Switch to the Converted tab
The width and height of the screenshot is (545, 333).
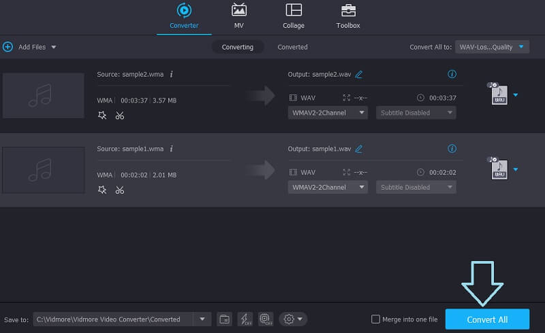coord(292,47)
